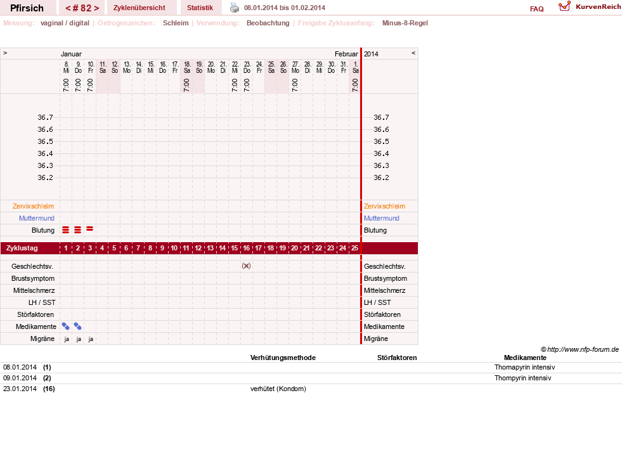
Task: Click 'Thomapyrin intensiv' medication entry
Action: 524,367
